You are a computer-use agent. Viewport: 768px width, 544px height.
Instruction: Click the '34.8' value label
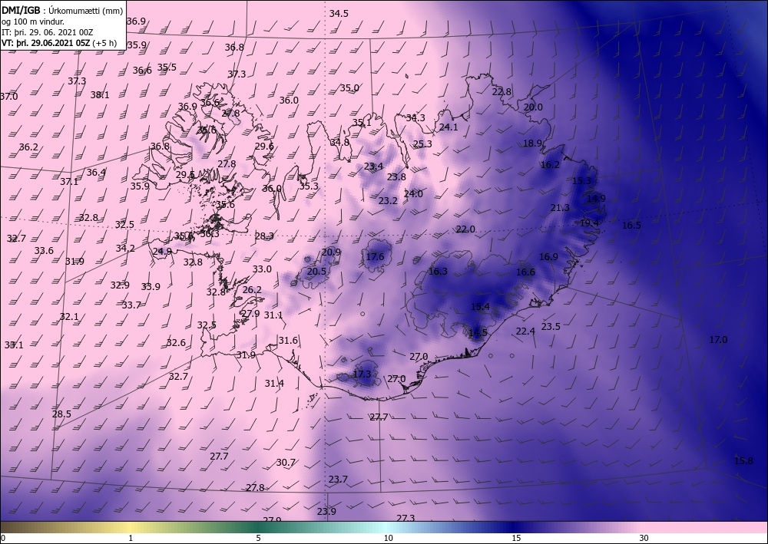[x=339, y=143]
